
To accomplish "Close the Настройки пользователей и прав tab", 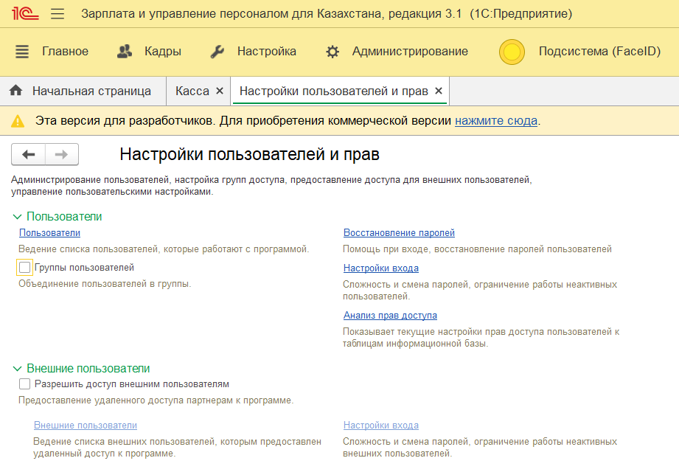I will tap(439, 91).
